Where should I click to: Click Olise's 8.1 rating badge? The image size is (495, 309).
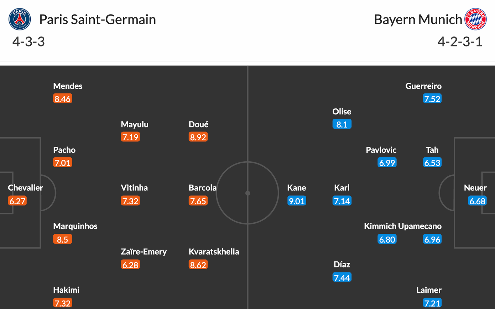pyautogui.click(x=342, y=124)
